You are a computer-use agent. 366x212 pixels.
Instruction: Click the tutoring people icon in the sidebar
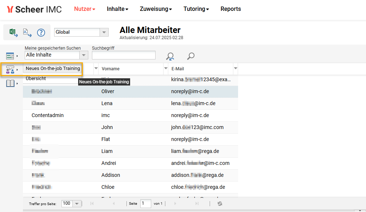click(x=9, y=69)
